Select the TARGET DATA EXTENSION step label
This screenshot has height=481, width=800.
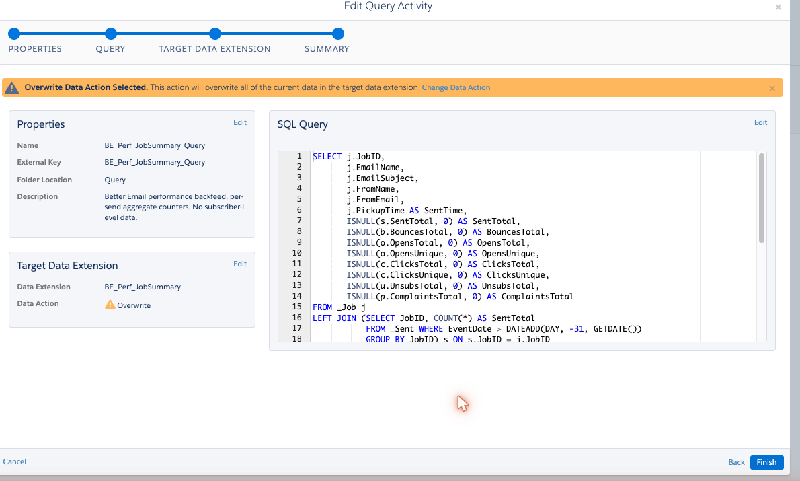[215, 49]
